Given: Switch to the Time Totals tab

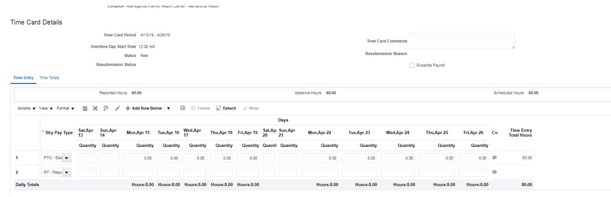Looking at the screenshot, I should coord(49,77).
